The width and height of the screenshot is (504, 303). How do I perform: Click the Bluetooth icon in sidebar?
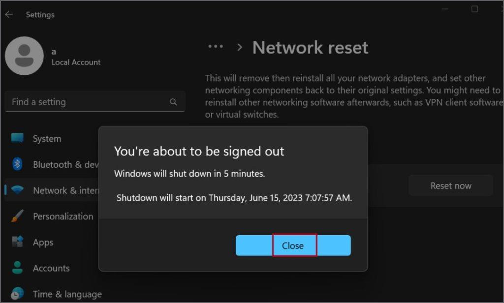(17, 164)
